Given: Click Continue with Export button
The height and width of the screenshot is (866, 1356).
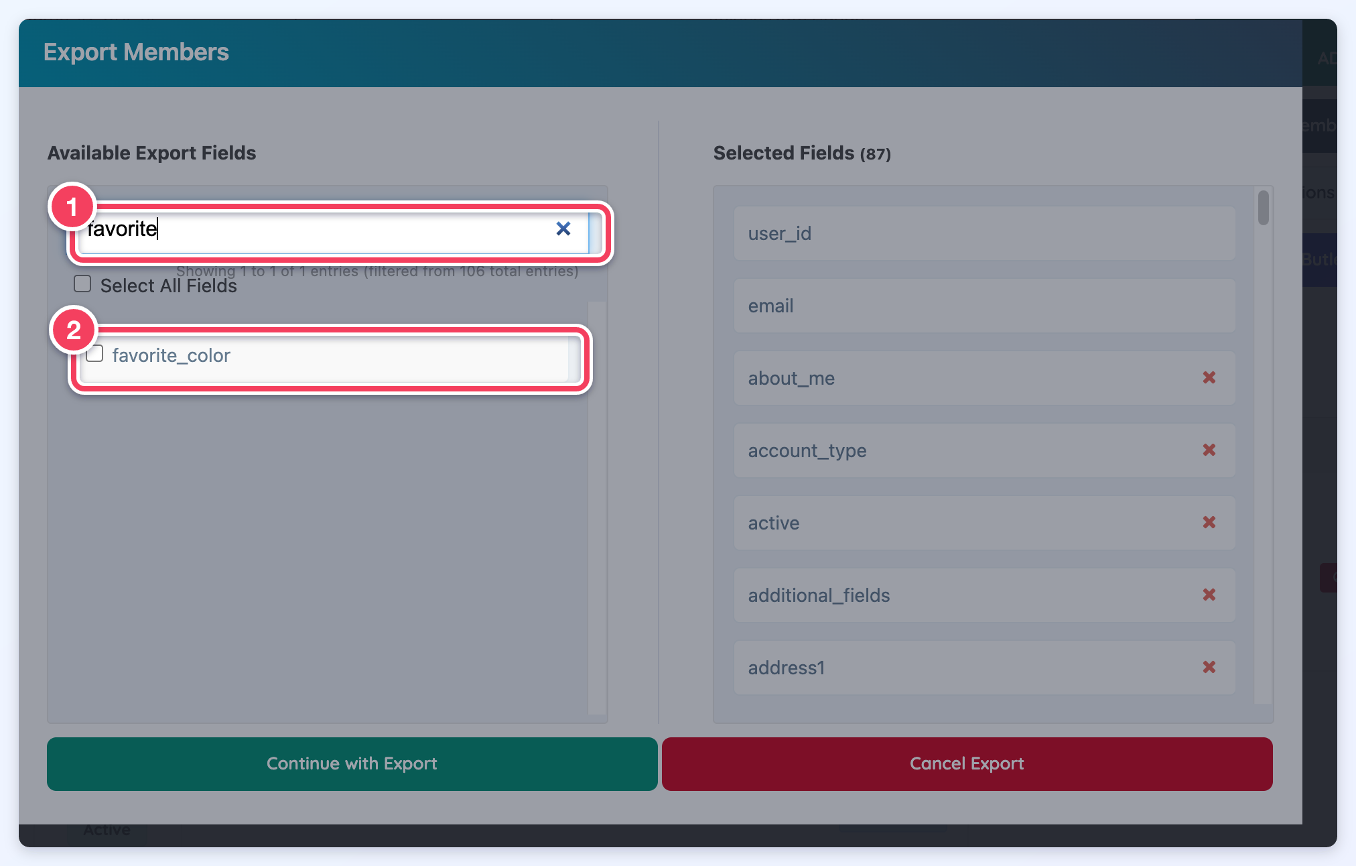Looking at the screenshot, I should [352, 764].
